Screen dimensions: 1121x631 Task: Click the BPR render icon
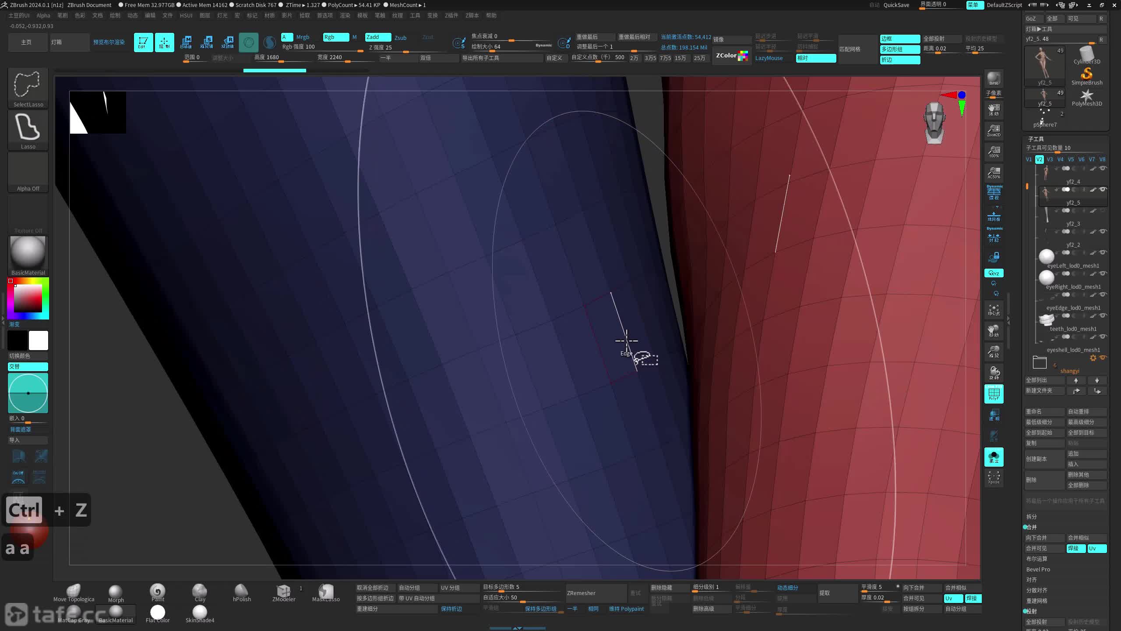pos(994,78)
